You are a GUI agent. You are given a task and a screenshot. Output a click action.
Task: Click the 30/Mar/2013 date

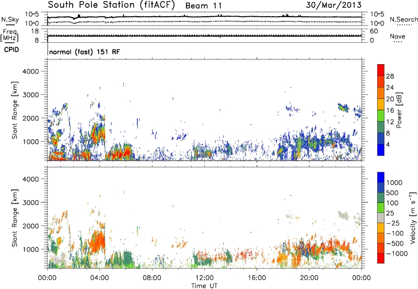click(x=333, y=5)
